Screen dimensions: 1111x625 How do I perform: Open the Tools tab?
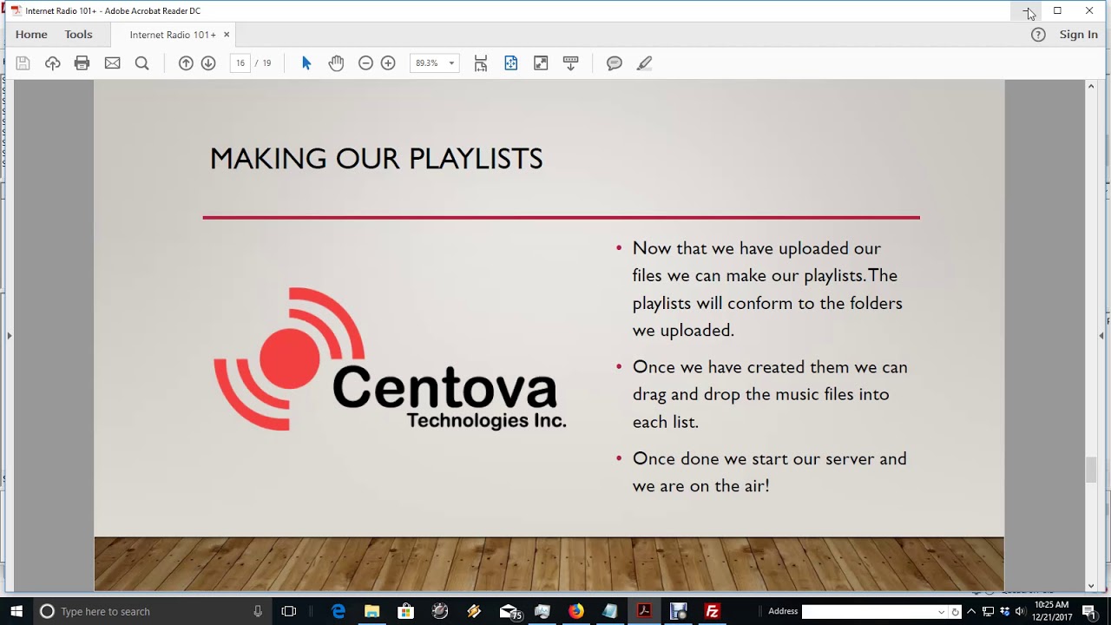(78, 35)
